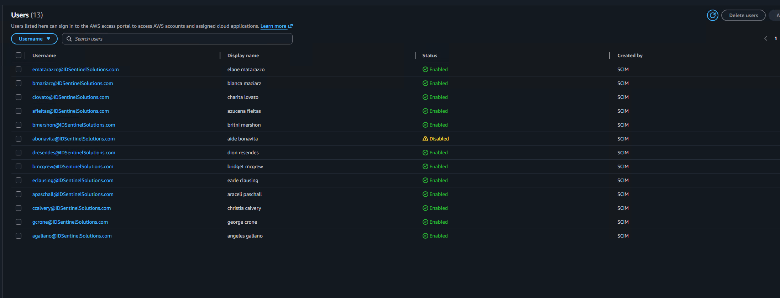Click Enabled check icon for charita lovato
780x298 pixels.
click(x=425, y=97)
